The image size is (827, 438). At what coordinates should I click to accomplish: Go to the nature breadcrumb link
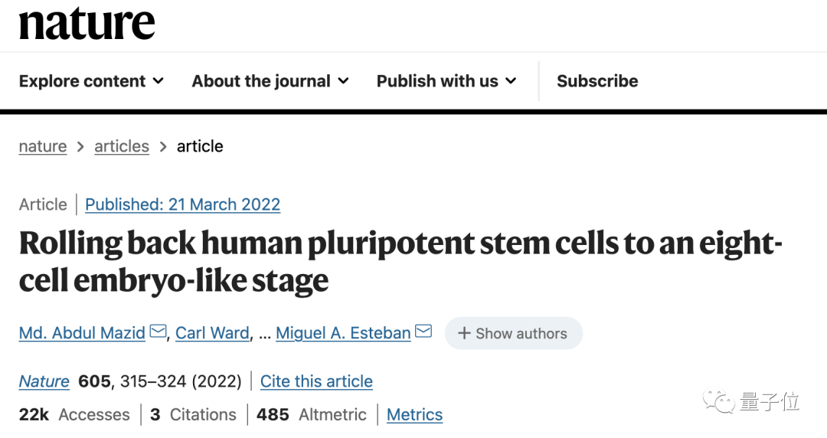click(43, 146)
